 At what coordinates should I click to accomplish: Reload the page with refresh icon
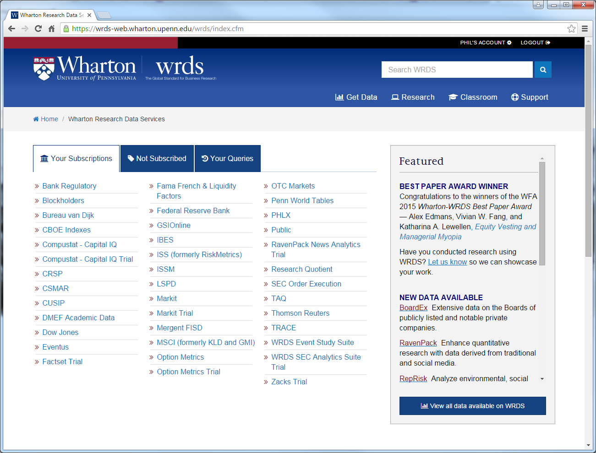38,28
